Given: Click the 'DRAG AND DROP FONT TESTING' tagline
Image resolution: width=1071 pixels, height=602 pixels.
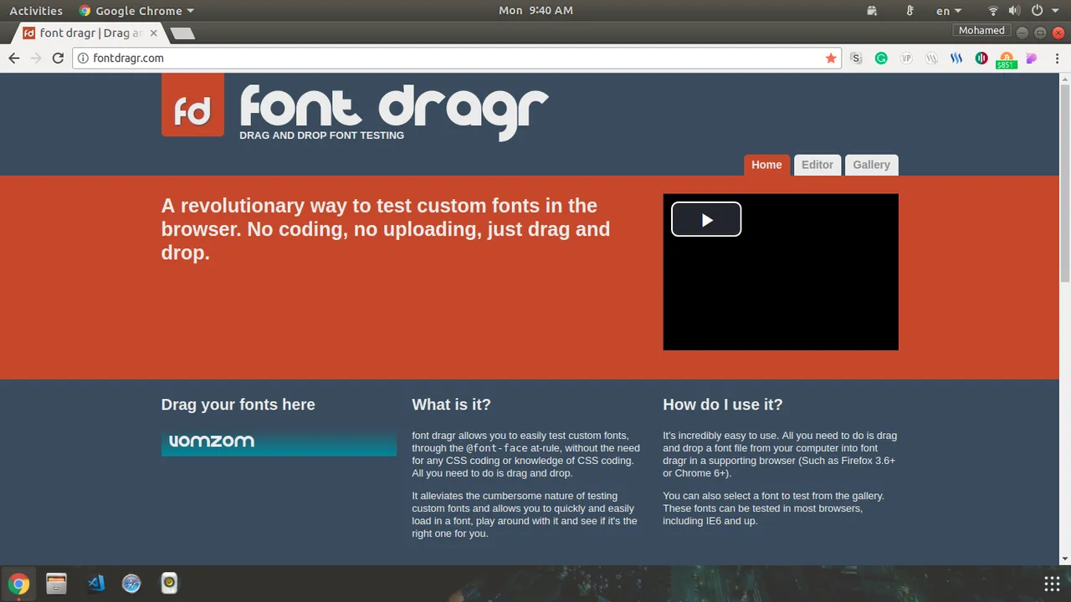Looking at the screenshot, I should click(x=321, y=135).
